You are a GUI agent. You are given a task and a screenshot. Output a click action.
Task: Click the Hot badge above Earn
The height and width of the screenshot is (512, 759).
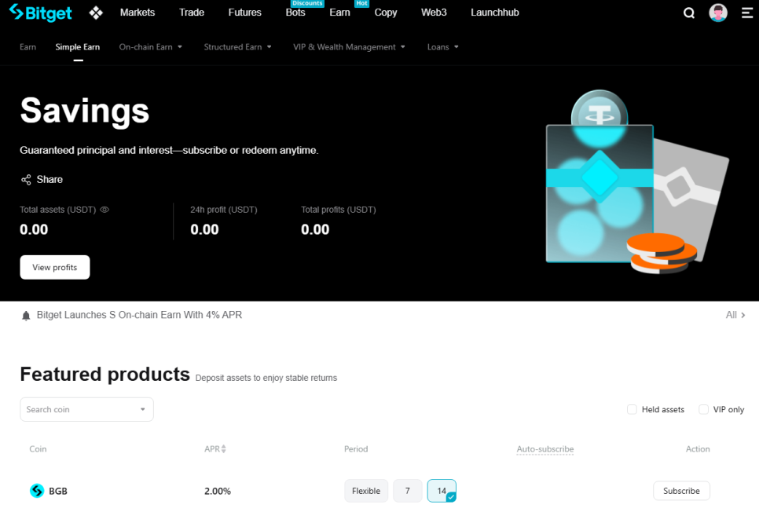(x=361, y=3)
